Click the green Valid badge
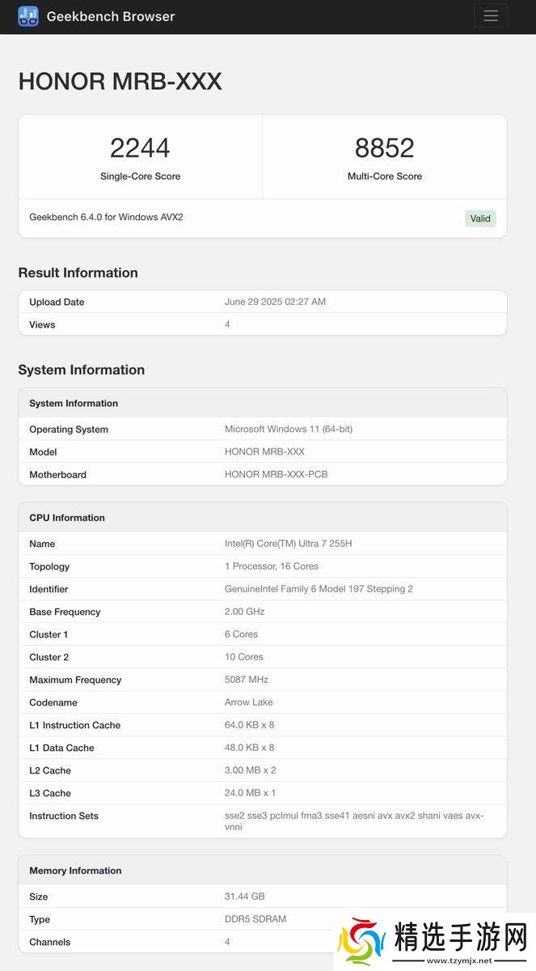 click(x=480, y=218)
